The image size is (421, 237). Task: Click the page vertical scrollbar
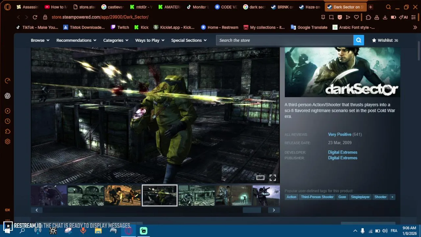(419, 51)
